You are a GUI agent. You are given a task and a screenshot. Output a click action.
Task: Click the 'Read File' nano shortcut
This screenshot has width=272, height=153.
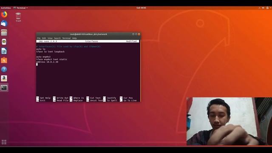(x=61, y=101)
